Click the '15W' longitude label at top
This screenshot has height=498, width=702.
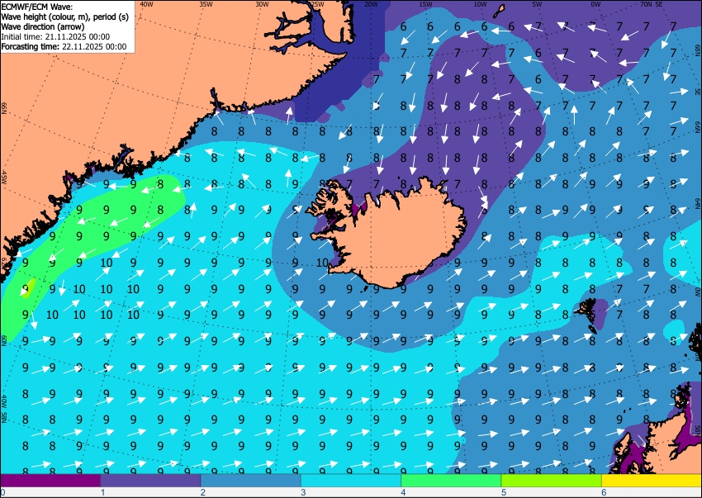point(425,4)
